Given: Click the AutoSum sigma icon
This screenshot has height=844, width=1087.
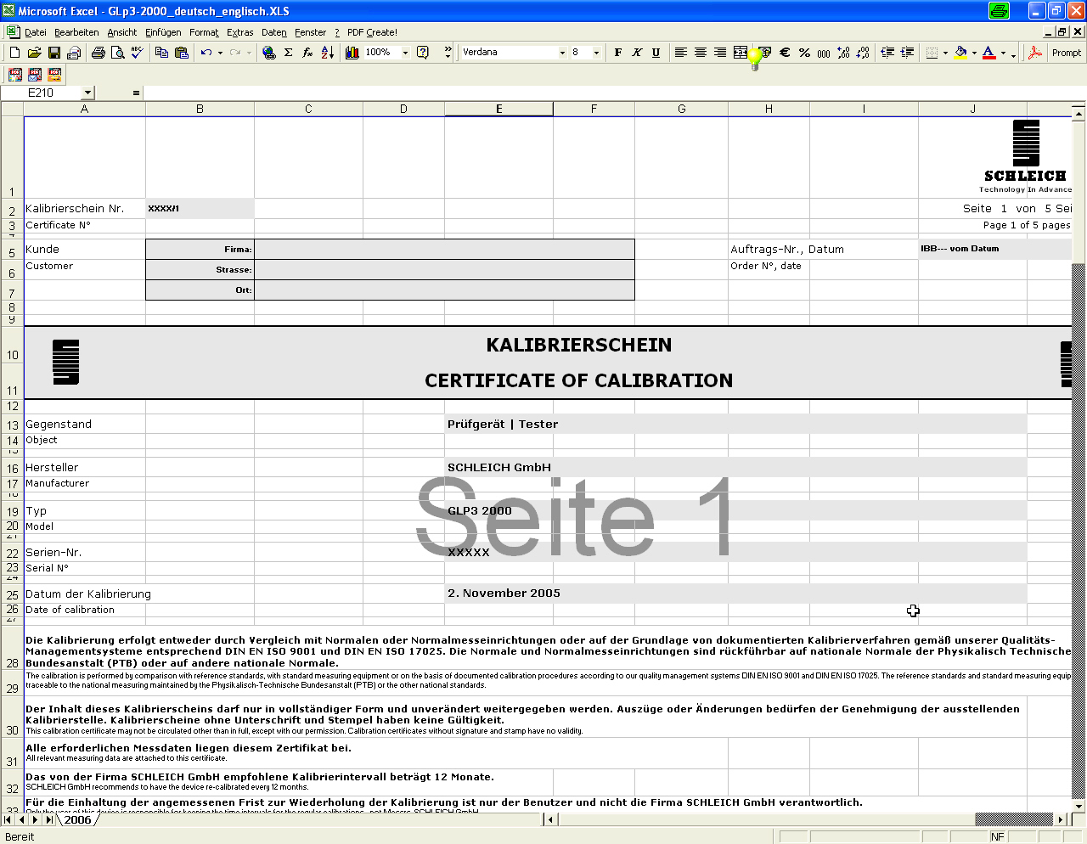Looking at the screenshot, I should (288, 53).
